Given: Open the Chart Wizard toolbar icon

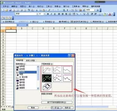Looking at the screenshot, I should 80,10.
